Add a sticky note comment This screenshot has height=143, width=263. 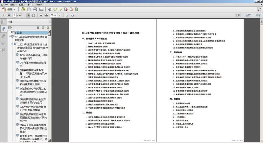tap(55, 9)
